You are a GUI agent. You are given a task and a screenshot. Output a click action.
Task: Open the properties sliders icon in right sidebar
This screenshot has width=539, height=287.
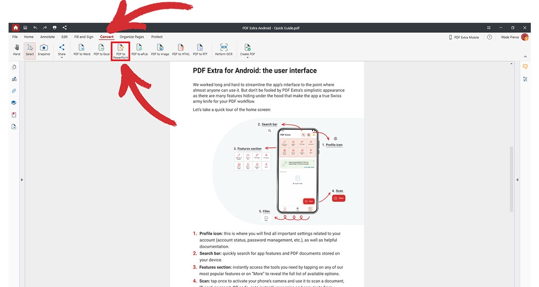pos(525,79)
